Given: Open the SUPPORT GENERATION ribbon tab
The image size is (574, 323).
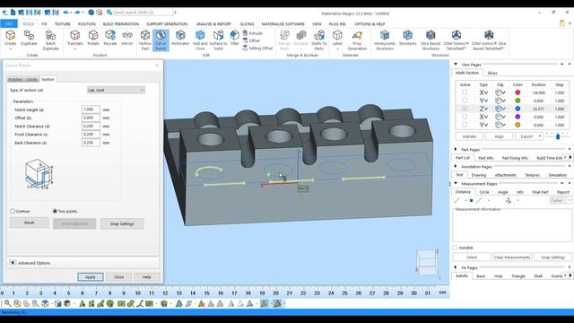Looking at the screenshot, I should pos(167,24).
